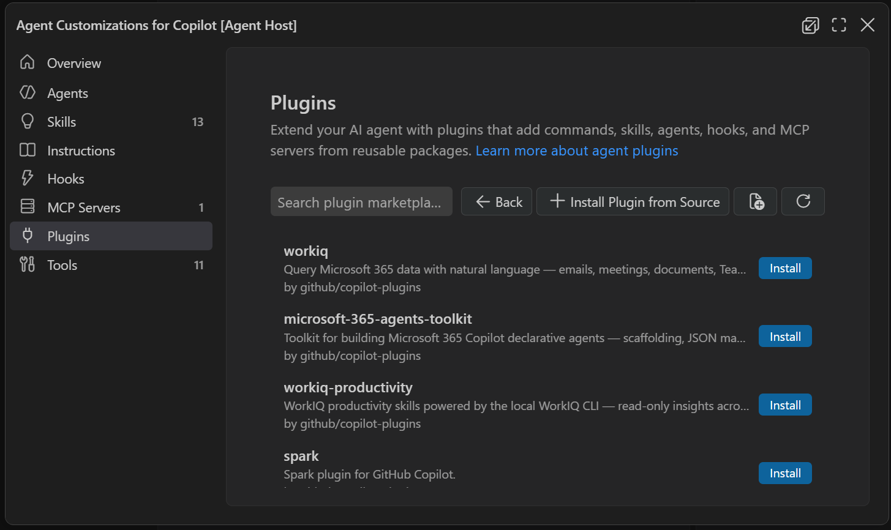This screenshot has height=530, width=891.
Task: Select the Plugins sidebar item
Action: pyautogui.click(x=111, y=236)
